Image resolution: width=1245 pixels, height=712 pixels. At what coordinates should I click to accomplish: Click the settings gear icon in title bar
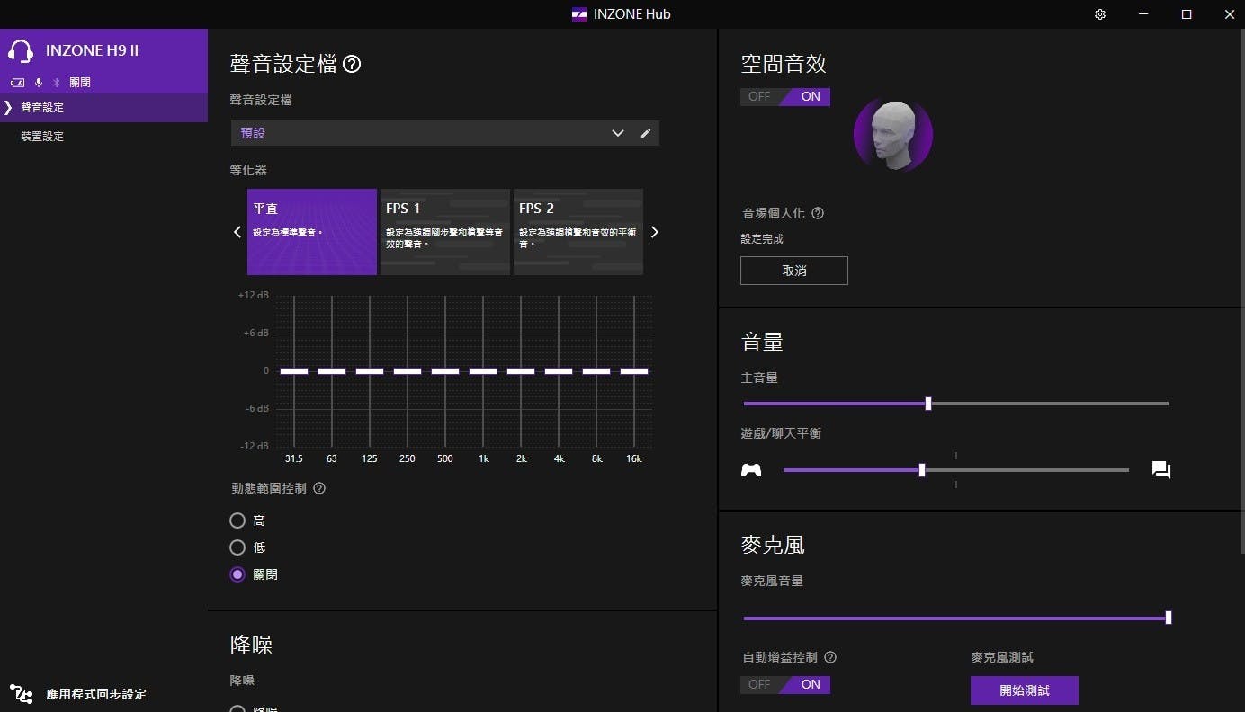click(x=1100, y=14)
